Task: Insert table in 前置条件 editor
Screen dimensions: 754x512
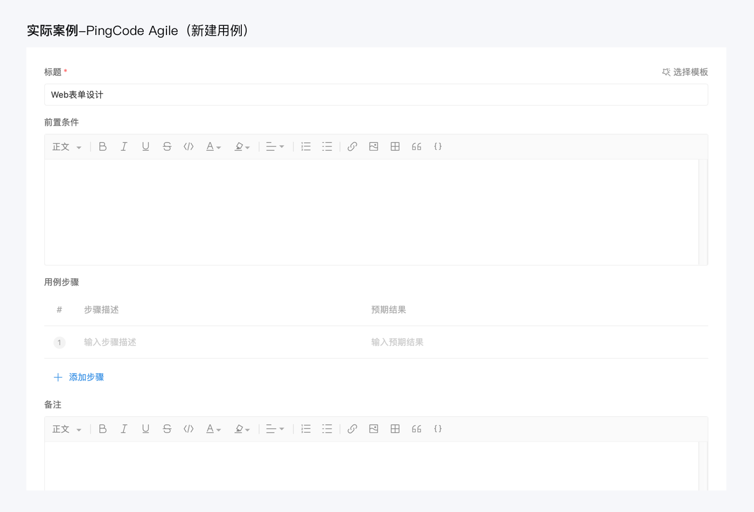Action: pyautogui.click(x=395, y=146)
